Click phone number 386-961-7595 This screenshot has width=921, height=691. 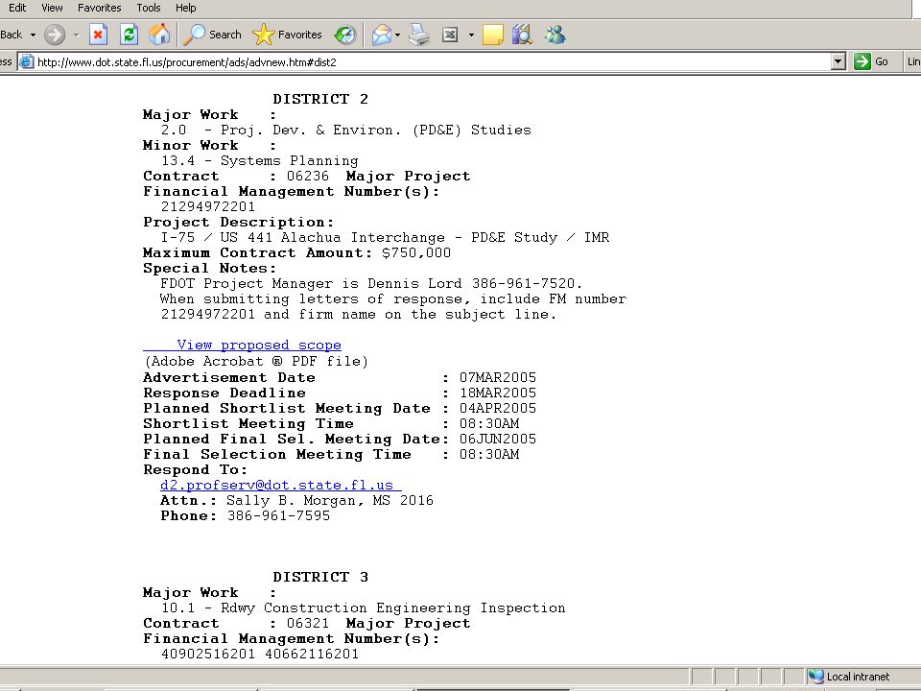click(x=278, y=516)
